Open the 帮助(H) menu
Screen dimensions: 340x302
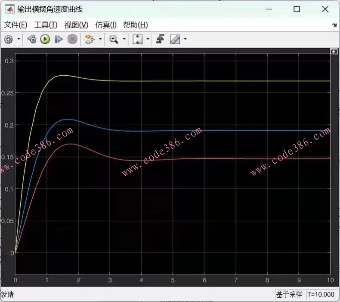point(135,25)
